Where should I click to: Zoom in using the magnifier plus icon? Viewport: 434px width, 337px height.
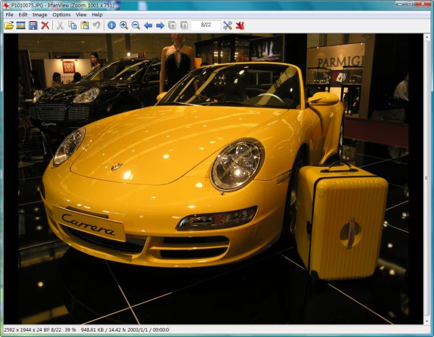[x=124, y=25]
